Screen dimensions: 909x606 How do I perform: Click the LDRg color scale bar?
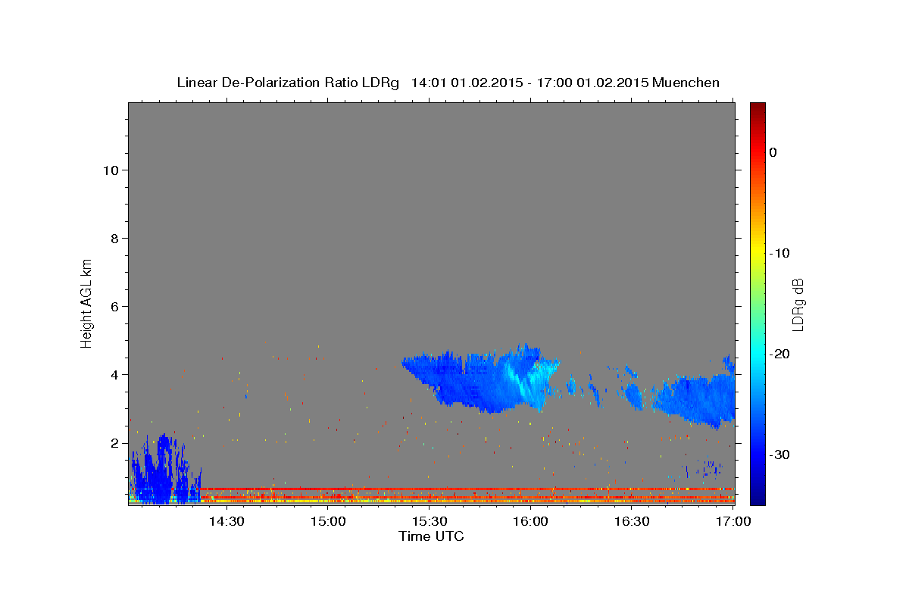[757, 304]
